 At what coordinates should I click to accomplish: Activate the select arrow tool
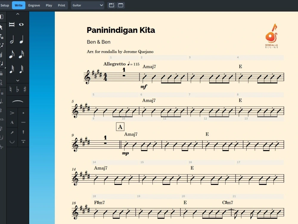[x=1, y=27]
